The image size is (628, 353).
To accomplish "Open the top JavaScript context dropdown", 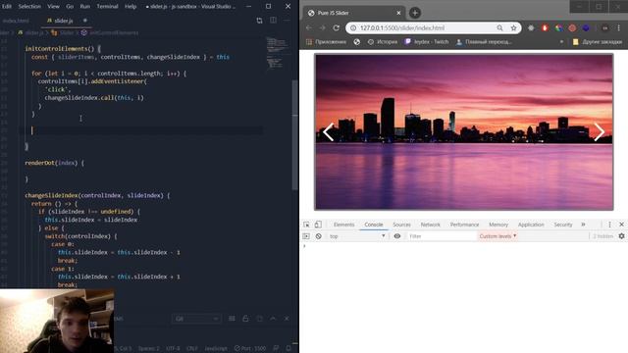I will pos(357,236).
